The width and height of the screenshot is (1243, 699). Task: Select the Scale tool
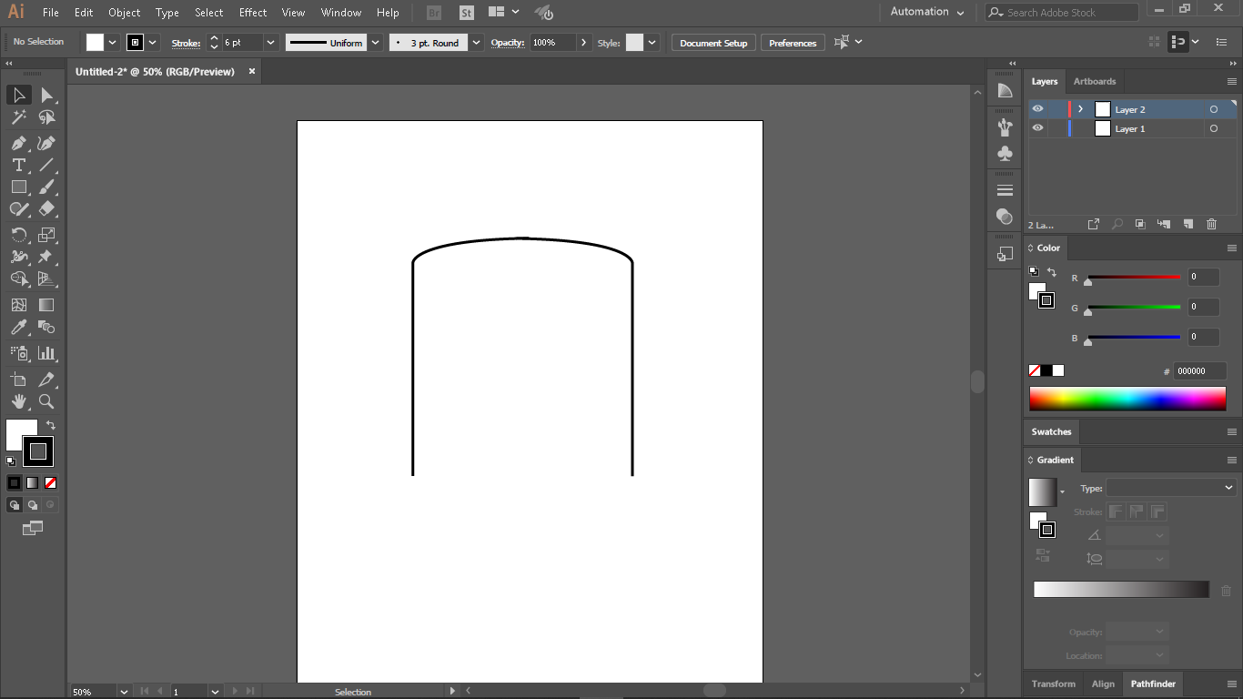(46, 235)
